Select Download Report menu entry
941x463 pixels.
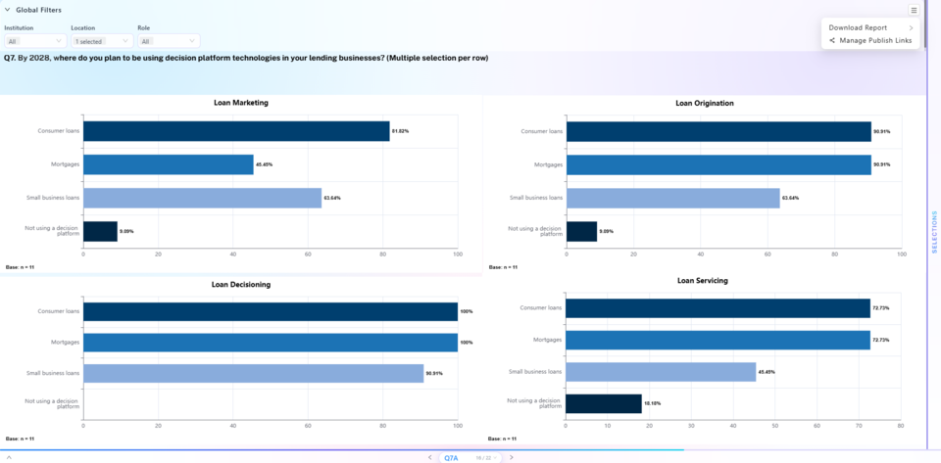tap(870, 28)
